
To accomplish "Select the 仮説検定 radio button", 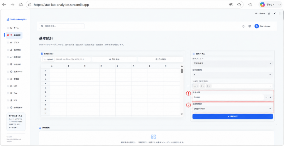I will (8, 50).
